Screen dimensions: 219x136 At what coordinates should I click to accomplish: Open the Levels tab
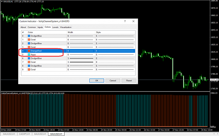click(x=55, y=27)
